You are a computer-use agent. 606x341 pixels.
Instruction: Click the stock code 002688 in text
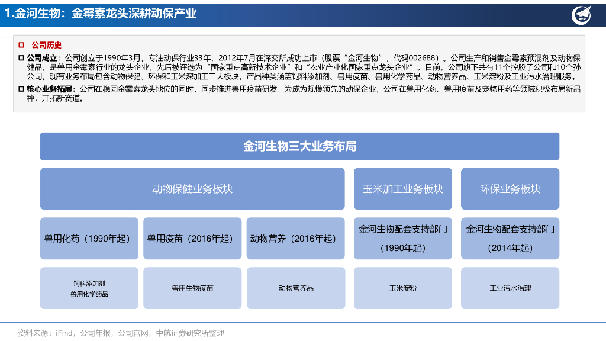423,58
